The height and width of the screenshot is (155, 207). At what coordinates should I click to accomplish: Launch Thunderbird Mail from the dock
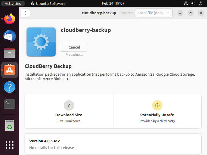(10, 36)
